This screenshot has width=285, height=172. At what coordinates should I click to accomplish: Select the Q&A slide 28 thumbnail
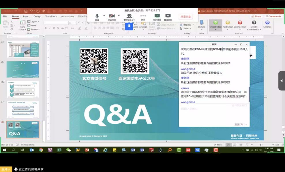tap(23, 130)
